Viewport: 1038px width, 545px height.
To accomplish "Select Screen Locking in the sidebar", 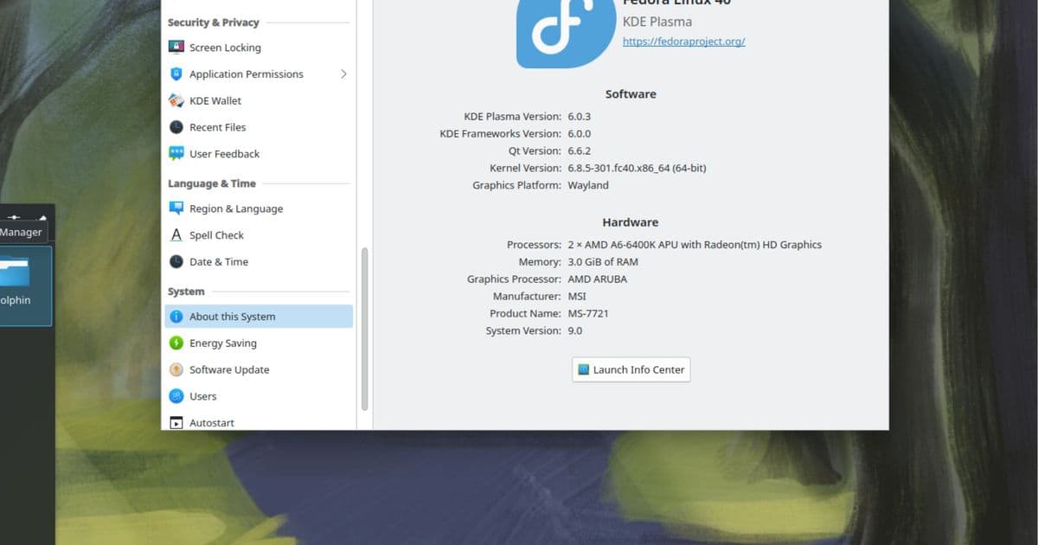I will (259, 48).
